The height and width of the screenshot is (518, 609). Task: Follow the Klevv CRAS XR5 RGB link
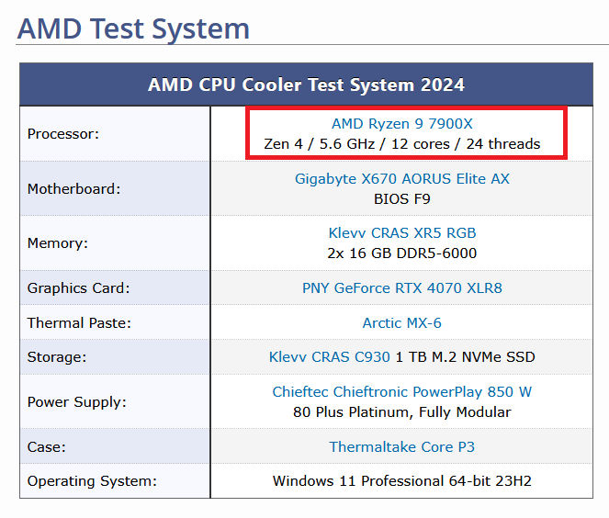(x=402, y=233)
